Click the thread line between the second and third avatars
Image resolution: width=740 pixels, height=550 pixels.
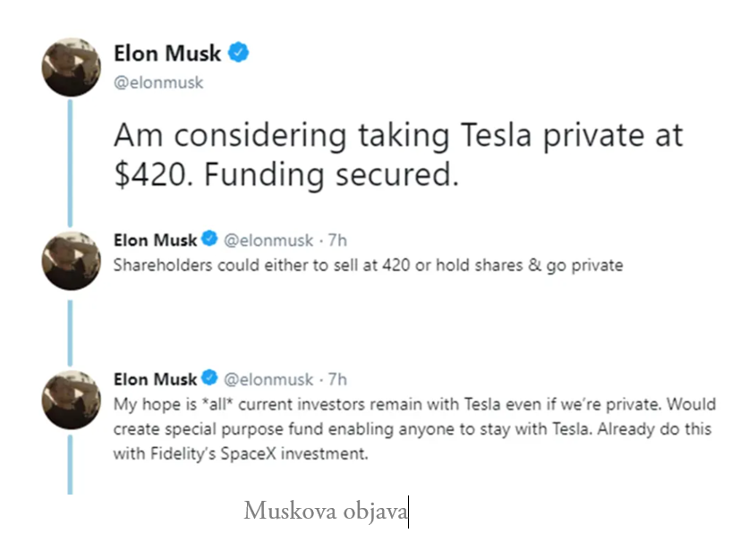[71, 333]
